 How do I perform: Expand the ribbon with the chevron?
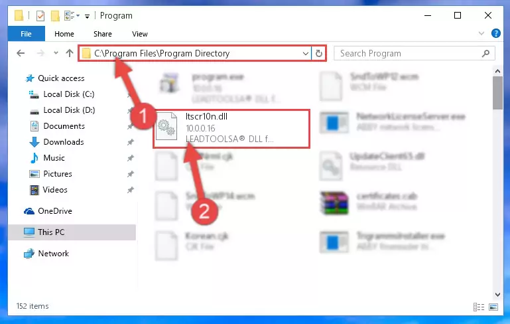point(481,33)
